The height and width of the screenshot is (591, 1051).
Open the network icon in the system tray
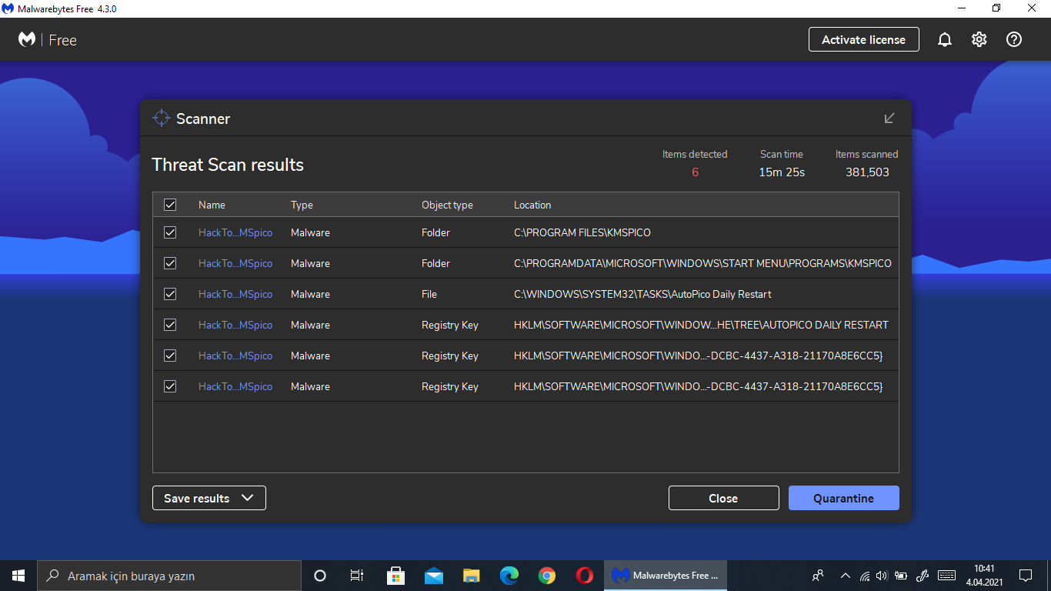coord(864,576)
